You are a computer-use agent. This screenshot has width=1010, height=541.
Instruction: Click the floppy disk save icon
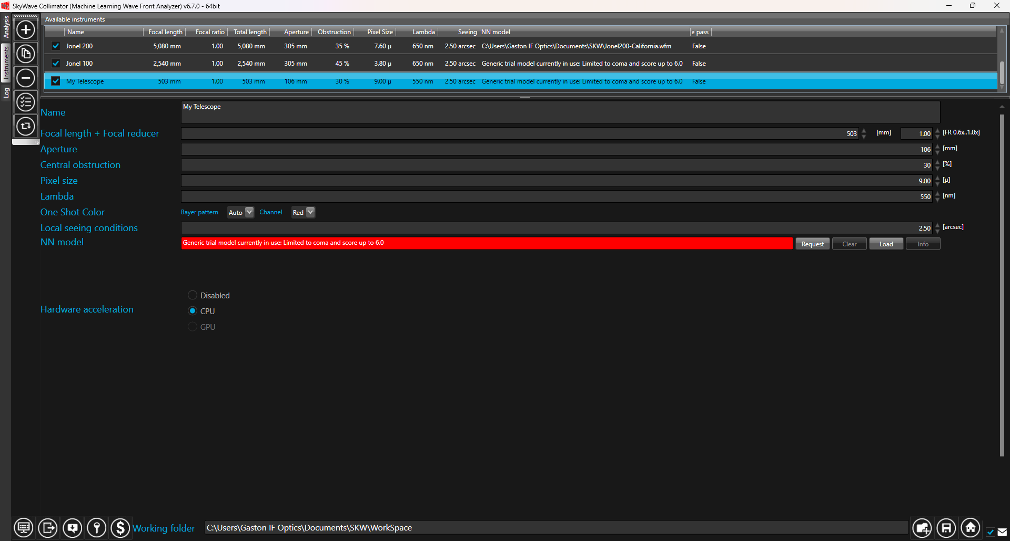(946, 528)
